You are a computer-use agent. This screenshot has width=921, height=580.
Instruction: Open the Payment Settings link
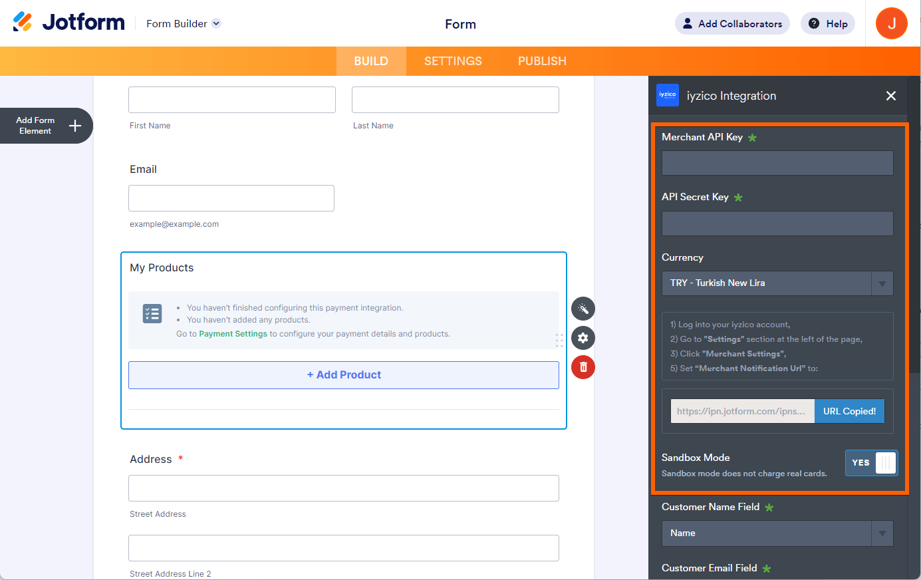tap(233, 334)
